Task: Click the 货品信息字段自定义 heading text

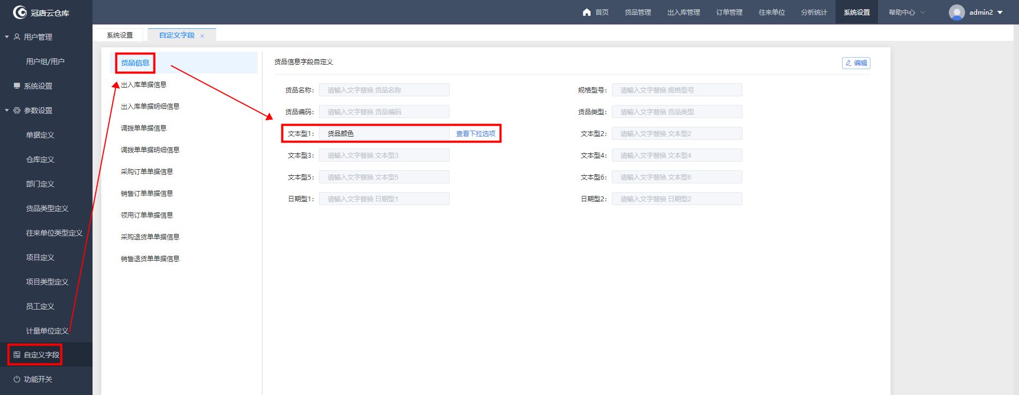Action: pyautogui.click(x=304, y=62)
